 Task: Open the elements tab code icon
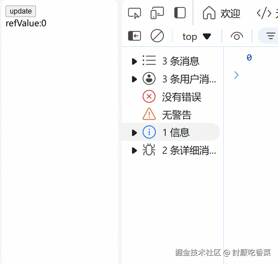tap(264, 13)
